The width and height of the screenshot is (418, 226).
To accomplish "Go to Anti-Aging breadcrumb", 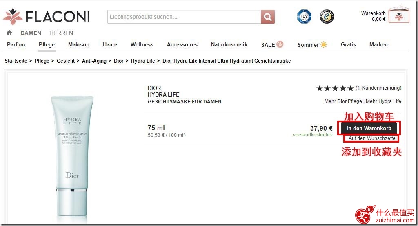I will point(94,61).
